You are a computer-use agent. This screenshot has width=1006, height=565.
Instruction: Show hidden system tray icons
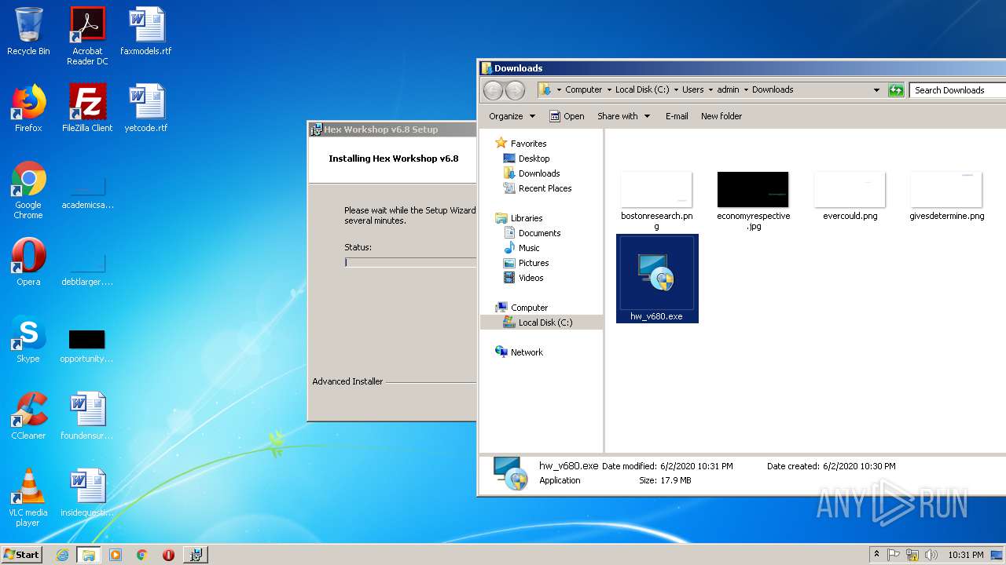(x=876, y=555)
